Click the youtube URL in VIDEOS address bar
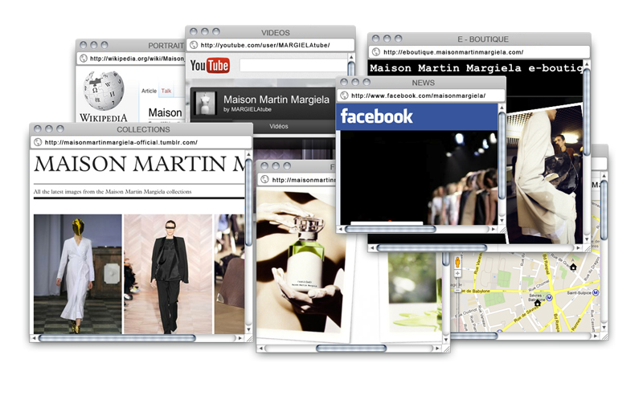The width and height of the screenshot is (643, 412). point(265,45)
